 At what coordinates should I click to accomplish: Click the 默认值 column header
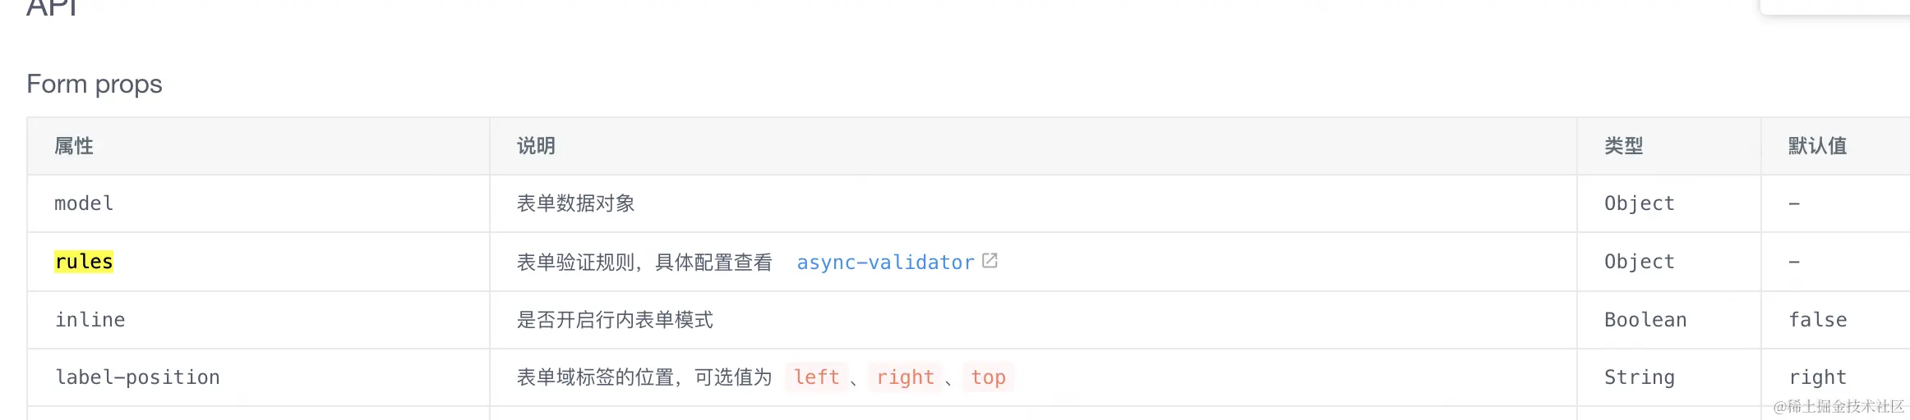pos(1818,146)
